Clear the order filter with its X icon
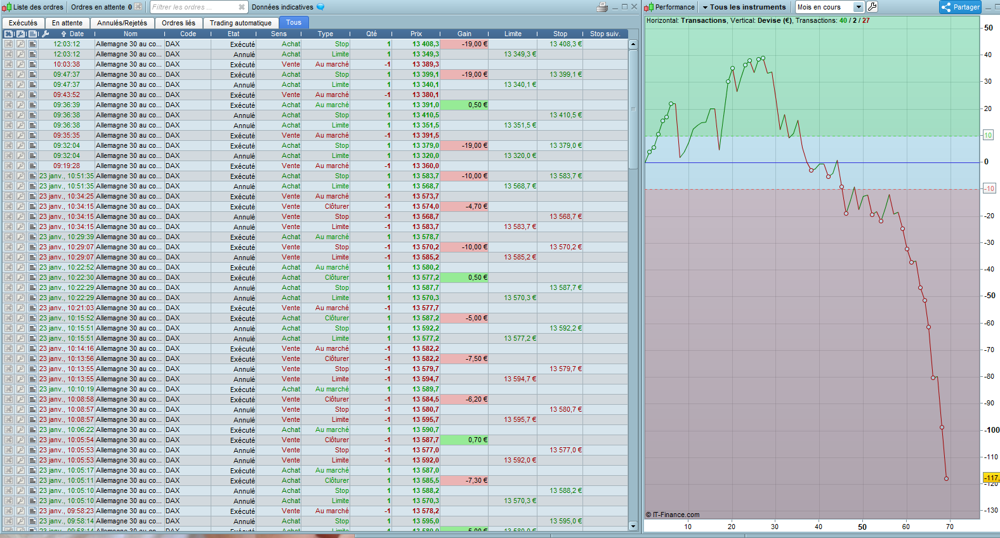This screenshot has width=1000, height=538. click(x=241, y=7)
